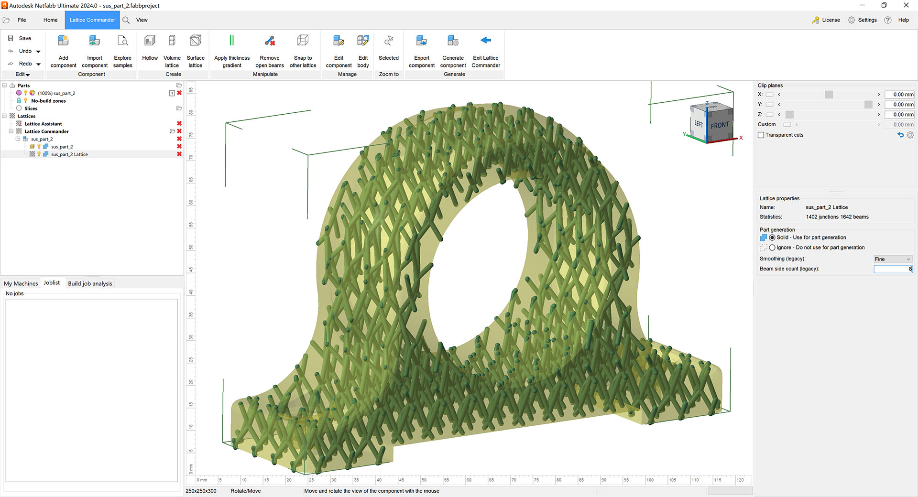Select the Hollow tool

point(150,41)
